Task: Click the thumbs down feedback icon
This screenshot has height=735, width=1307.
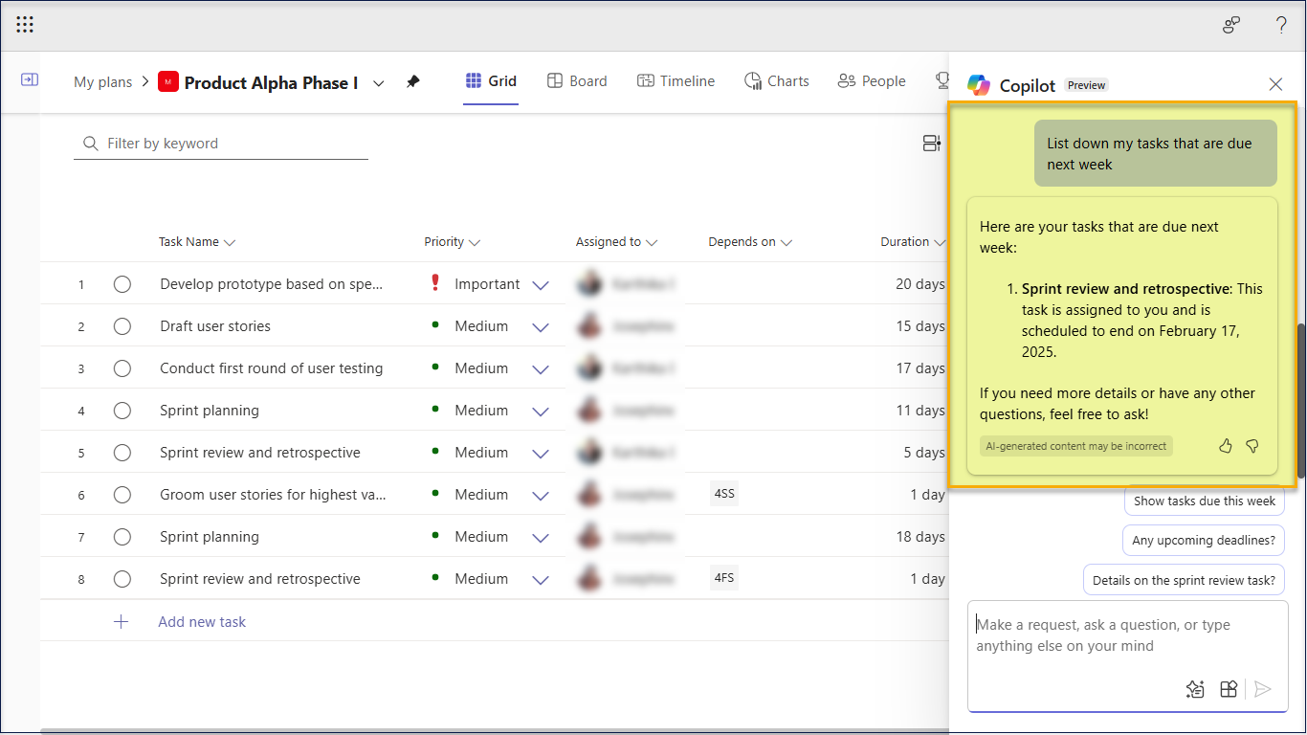Action: [1252, 446]
